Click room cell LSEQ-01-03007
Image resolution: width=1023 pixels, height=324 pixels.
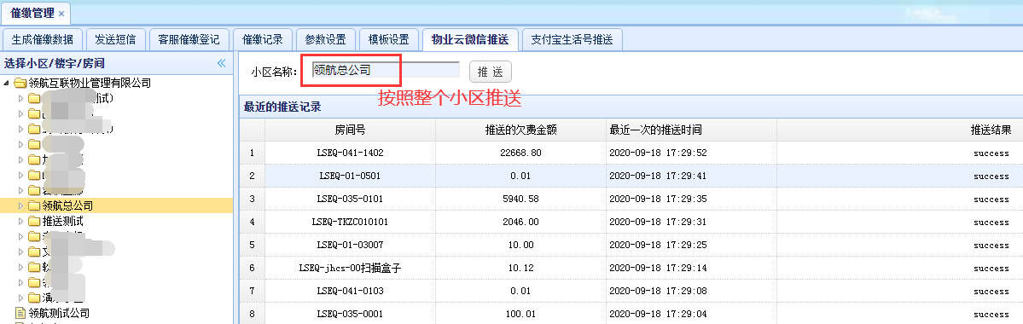pyautogui.click(x=351, y=245)
